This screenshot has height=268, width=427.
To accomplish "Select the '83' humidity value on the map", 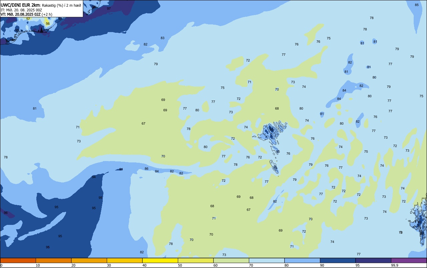I will click(x=162, y=38).
